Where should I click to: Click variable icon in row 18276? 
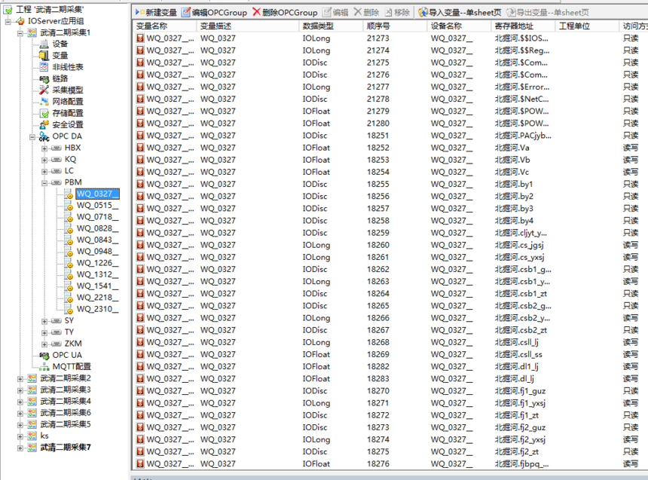(x=140, y=464)
